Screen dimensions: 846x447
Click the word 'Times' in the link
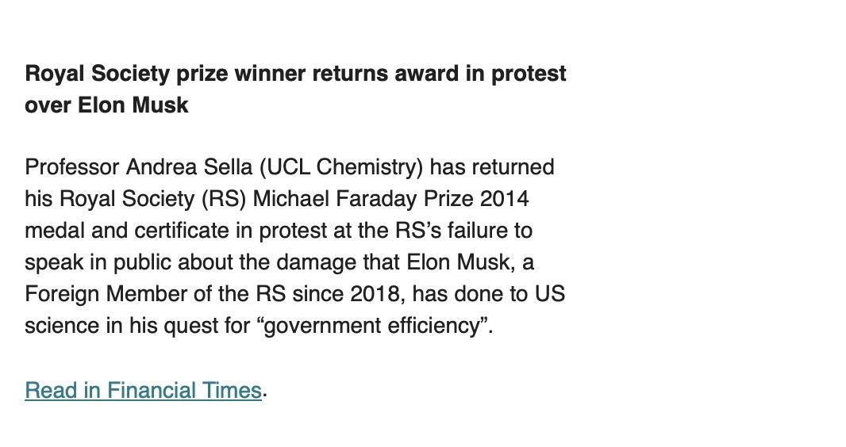(232, 390)
